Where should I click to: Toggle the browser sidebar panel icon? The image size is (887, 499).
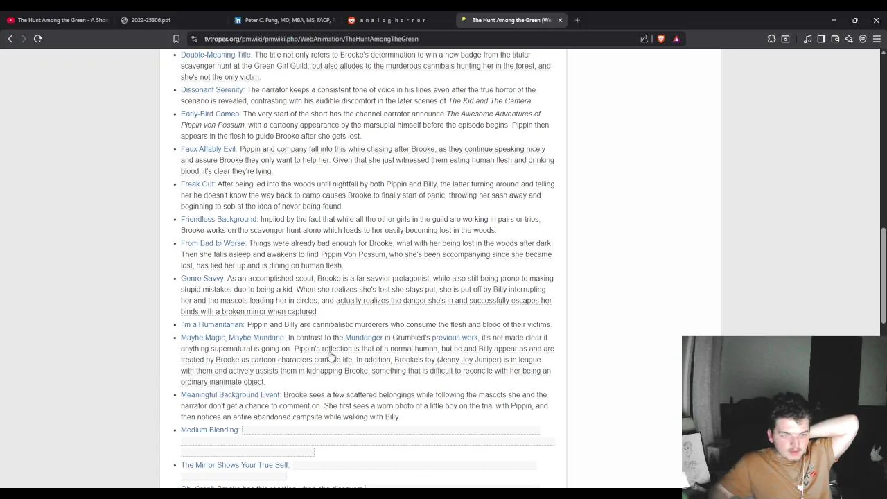coord(821,39)
